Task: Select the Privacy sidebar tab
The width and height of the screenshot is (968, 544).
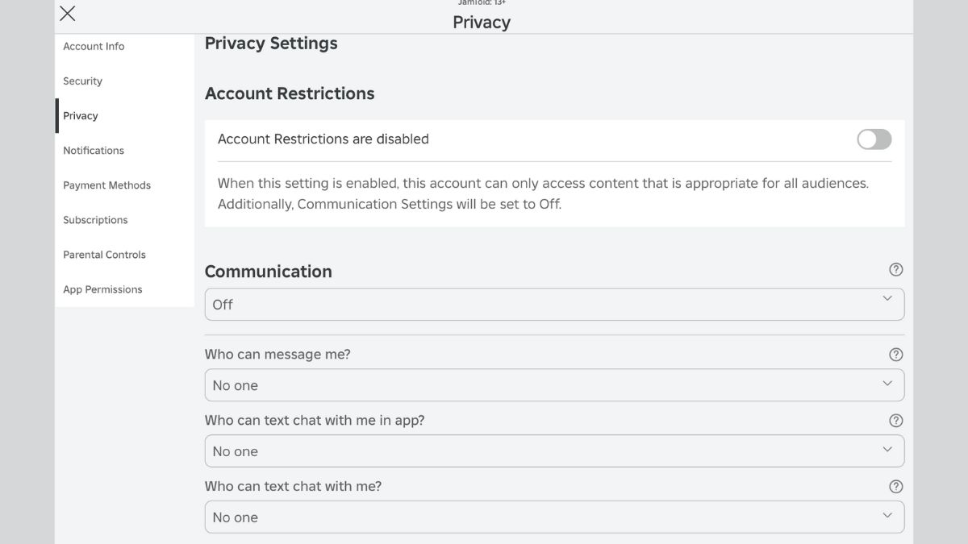Action: [81, 116]
